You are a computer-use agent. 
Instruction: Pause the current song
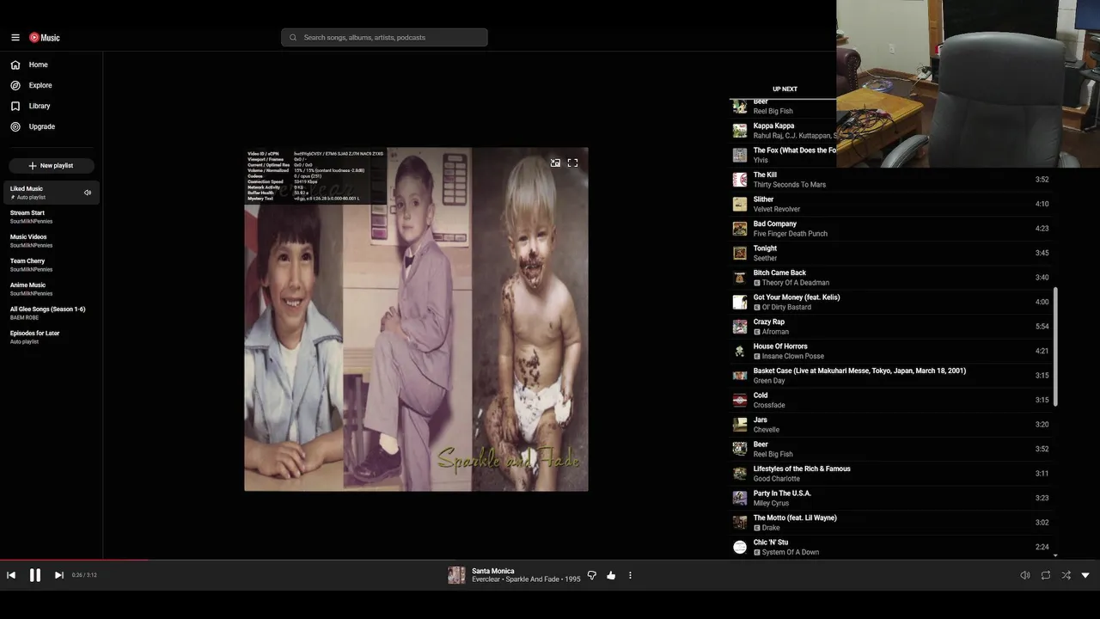[x=35, y=575]
